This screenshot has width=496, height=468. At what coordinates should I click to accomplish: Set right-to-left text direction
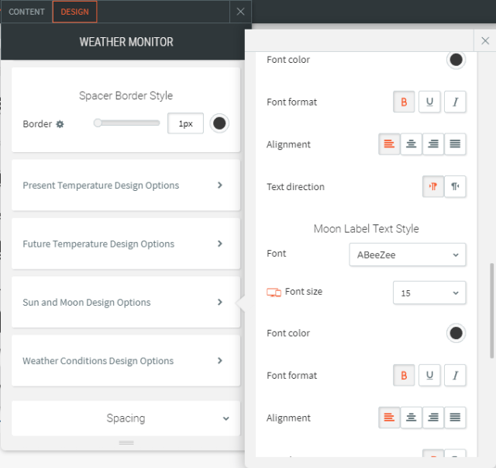click(x=455, y=186)
